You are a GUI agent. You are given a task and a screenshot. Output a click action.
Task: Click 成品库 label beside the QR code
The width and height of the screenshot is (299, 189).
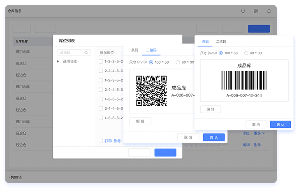tap(178, 88)
